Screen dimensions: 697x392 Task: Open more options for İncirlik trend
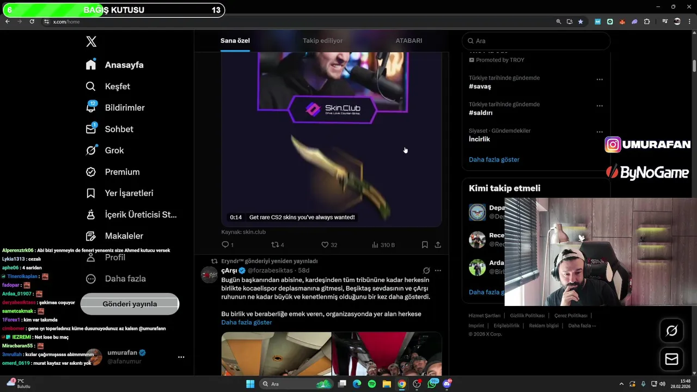coord(600,132)
